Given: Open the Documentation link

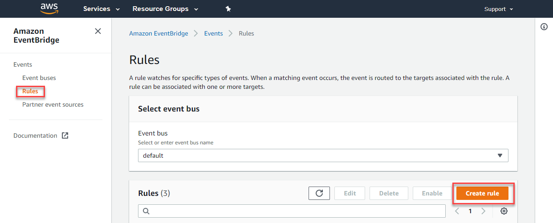Looking at the screenshot, I should coord(35,135).
